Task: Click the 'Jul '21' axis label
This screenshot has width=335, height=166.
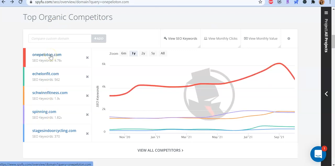Action: click(248, 137)
